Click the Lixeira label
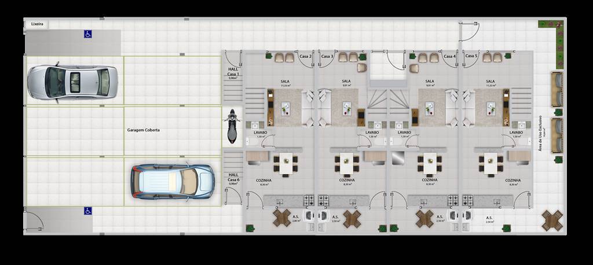This screenshot has width=593, height=265. click(x=36, y=24)
